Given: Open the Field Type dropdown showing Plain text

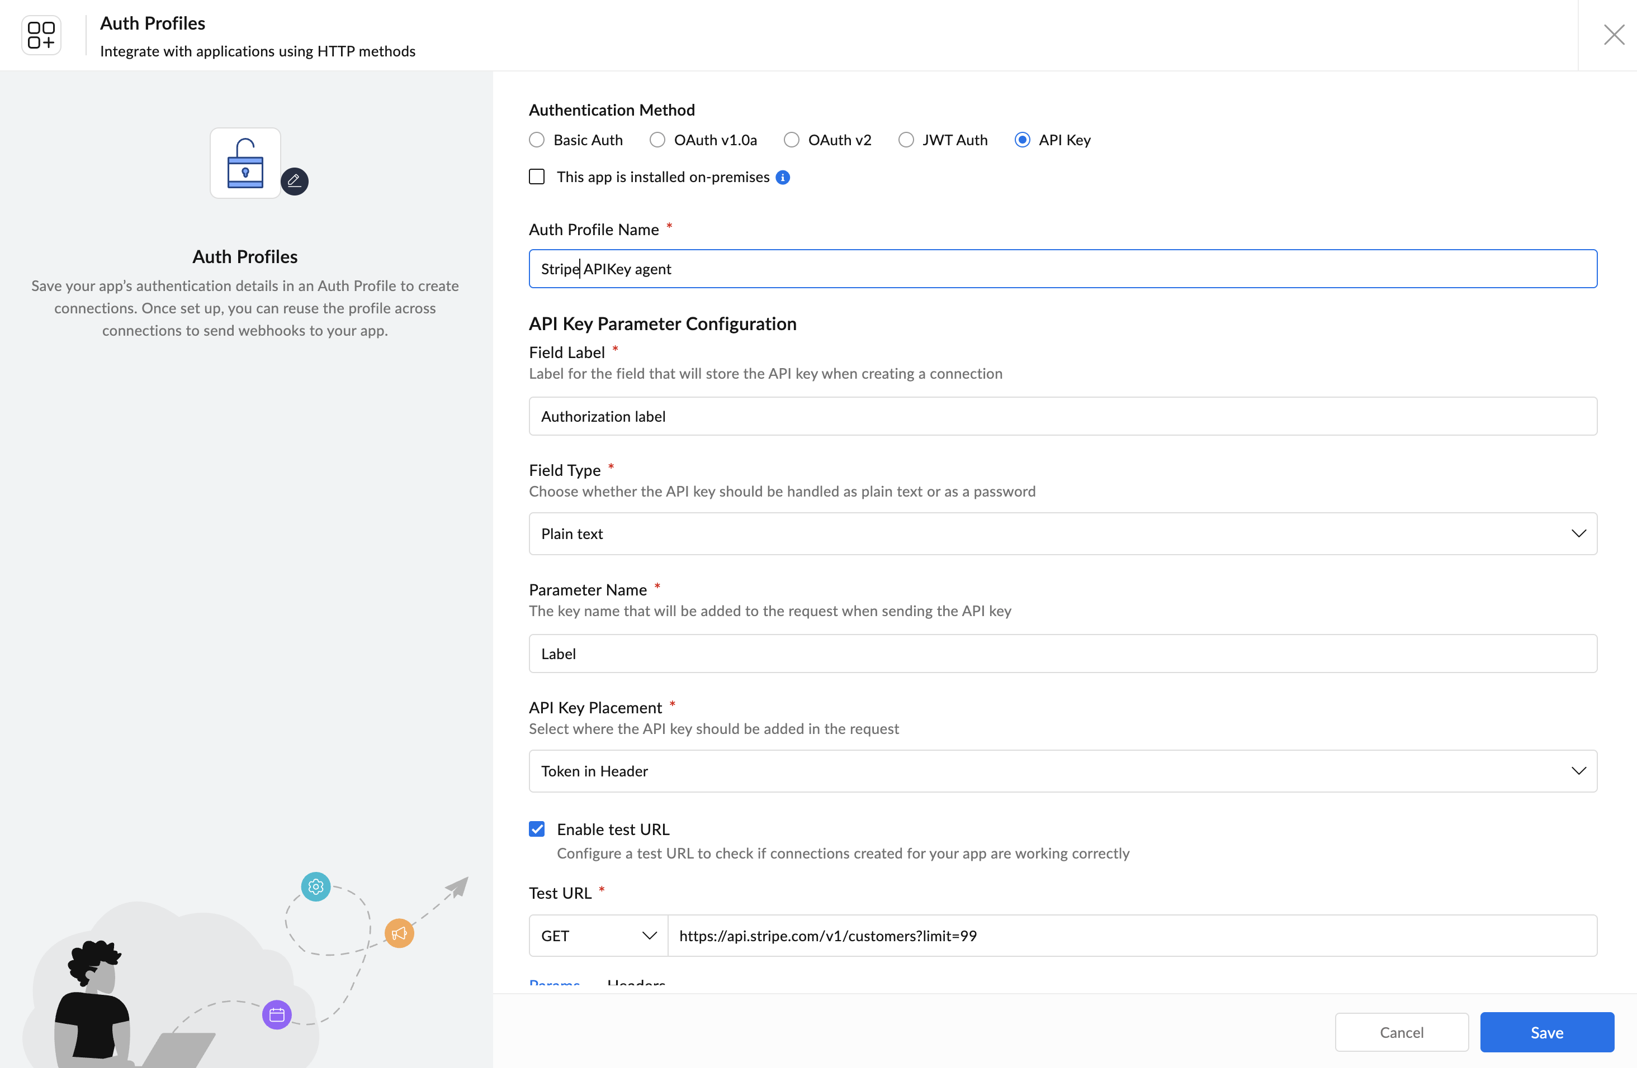Looking at the screenshot, I should pyautogui.click(x=1063, y=534).
